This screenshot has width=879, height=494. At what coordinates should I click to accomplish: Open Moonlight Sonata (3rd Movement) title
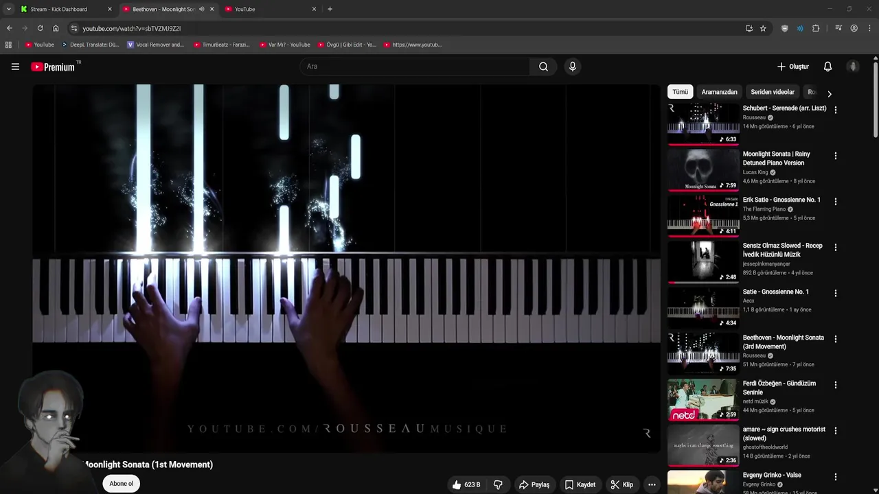783,342
